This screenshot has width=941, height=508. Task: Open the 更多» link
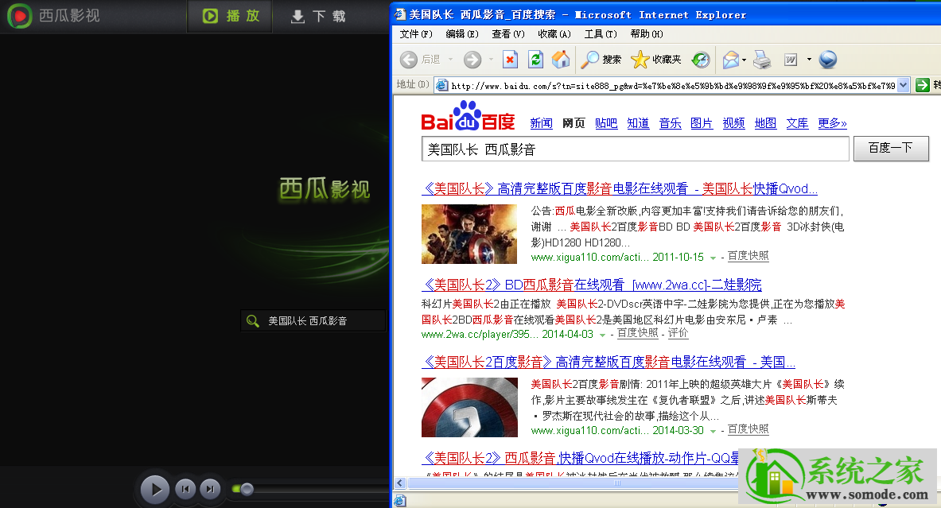[x=832, y=123]
